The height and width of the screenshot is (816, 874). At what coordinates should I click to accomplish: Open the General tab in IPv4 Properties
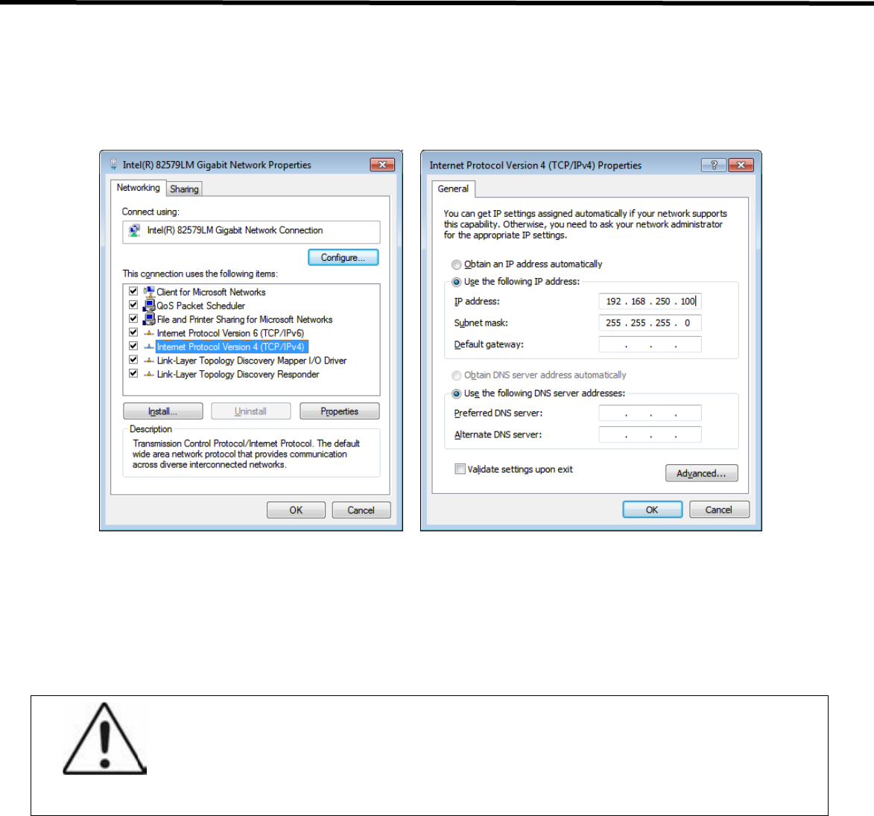(x=453, y=189)
